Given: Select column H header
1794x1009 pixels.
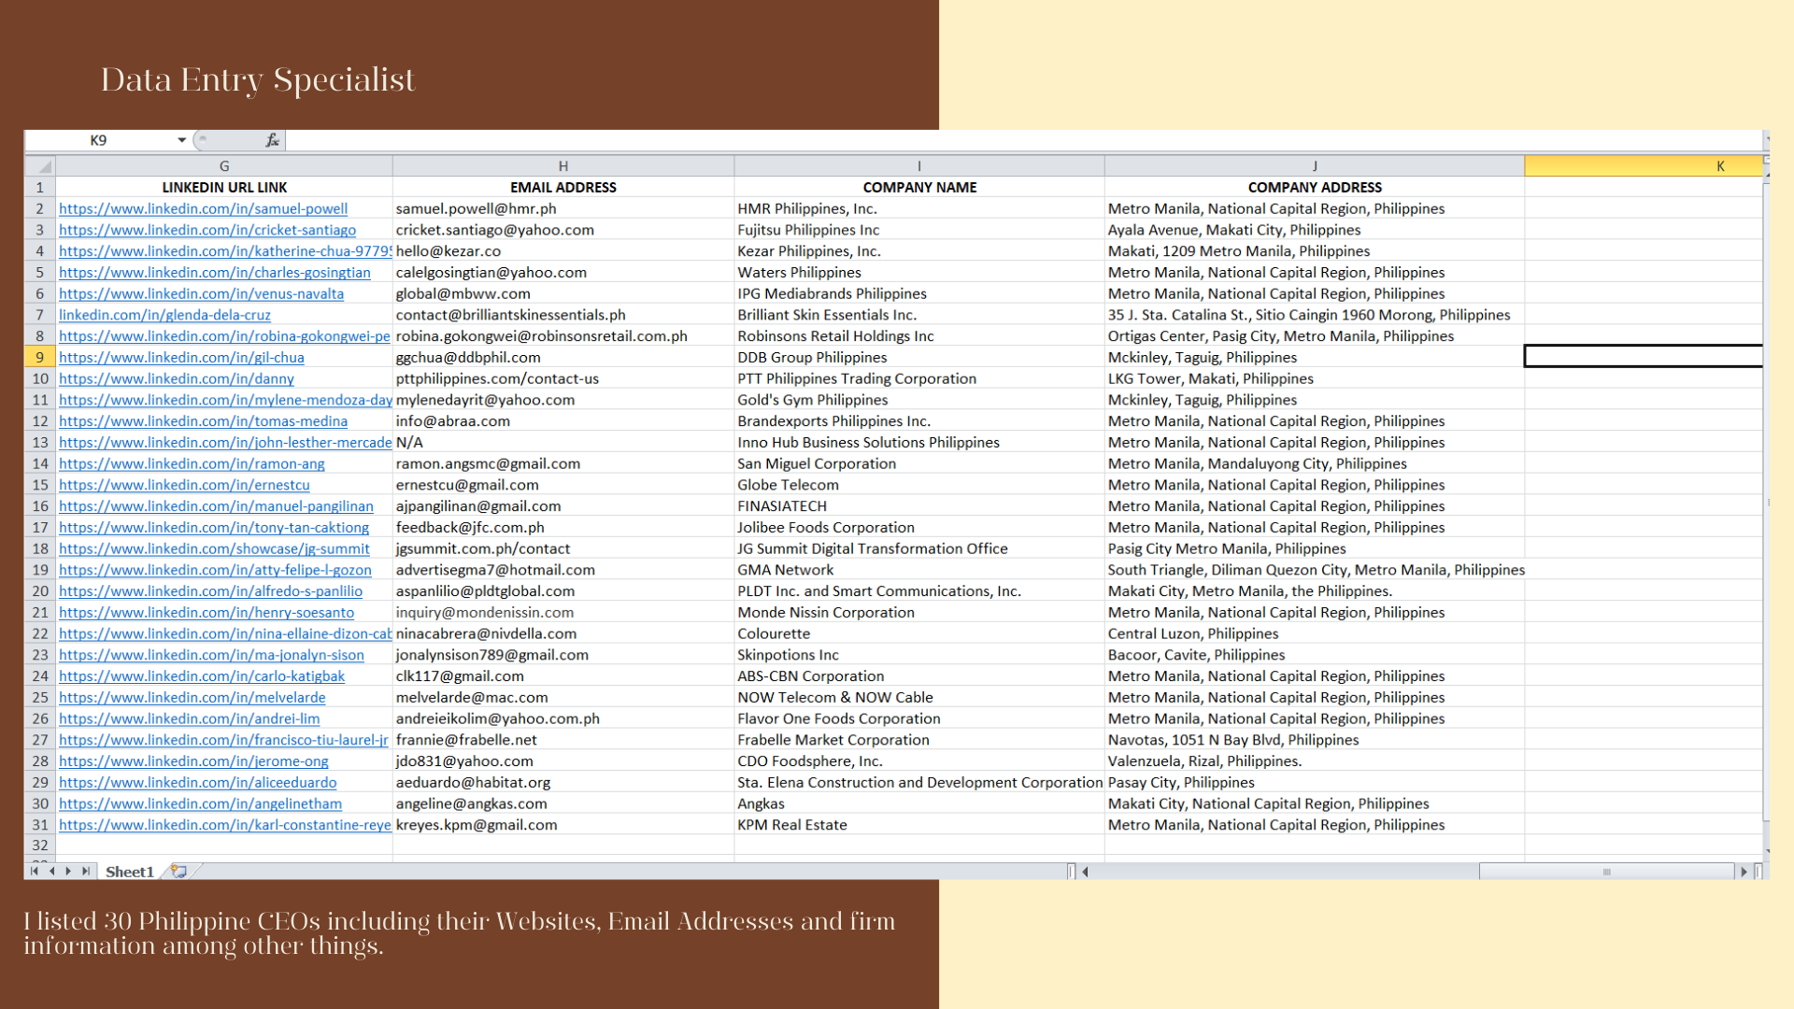Looking at the screenshot, I should pyautogui.click(x=562, y=166).
